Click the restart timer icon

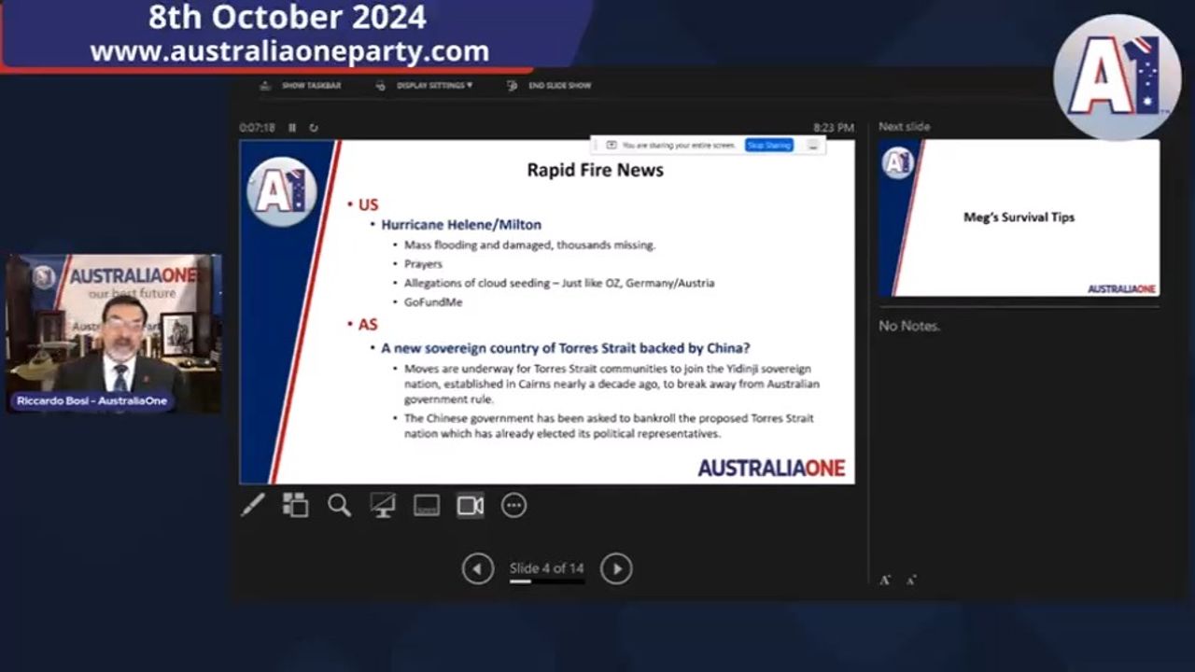(314, 128)
